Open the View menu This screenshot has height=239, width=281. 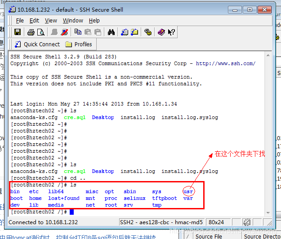tap(51, 21)
